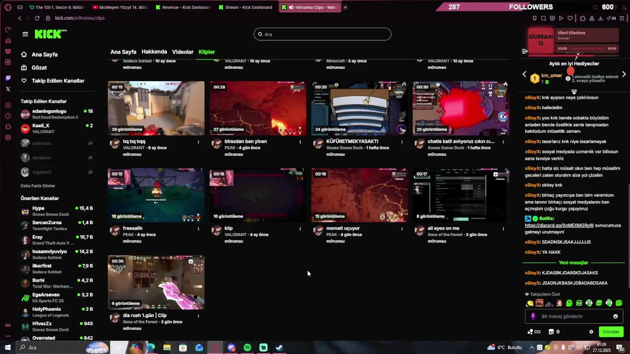Open the downloads icon in toolbar
The image size is (630, 354).
point(600,18)
